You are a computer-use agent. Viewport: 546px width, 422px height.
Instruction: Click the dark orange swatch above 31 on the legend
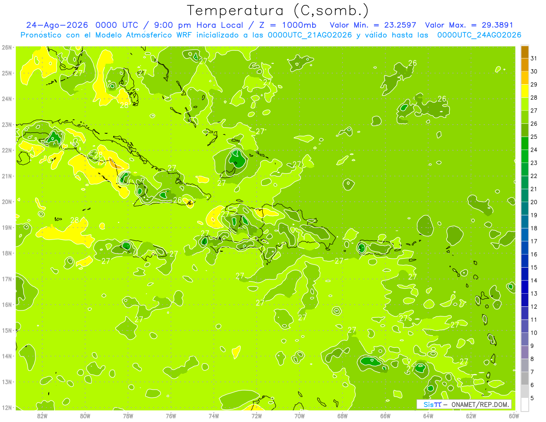(525, 52)
